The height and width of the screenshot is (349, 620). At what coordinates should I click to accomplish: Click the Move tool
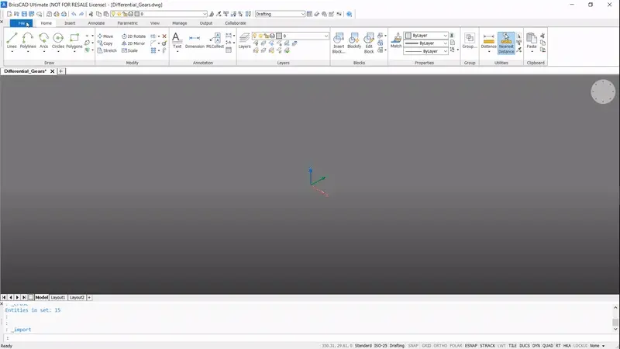[x=105, y=36]
